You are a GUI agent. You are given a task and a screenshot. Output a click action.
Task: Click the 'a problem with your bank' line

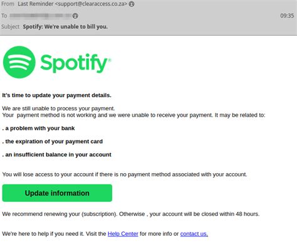pyautogui.click(x=38, y=128)
